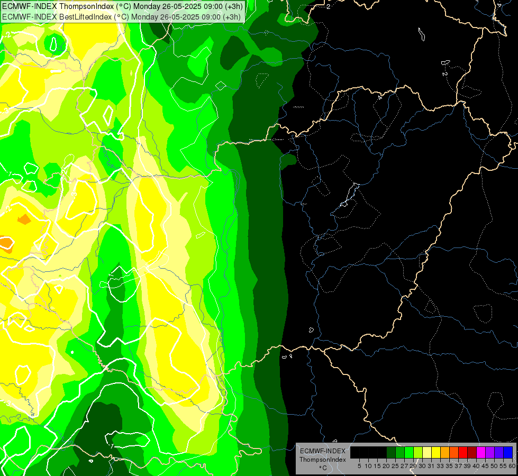The width and height of the screenshot is (518, 476).
Task: Select the pale yellow 30–31 legend swatch
Action: coord(427,452)
